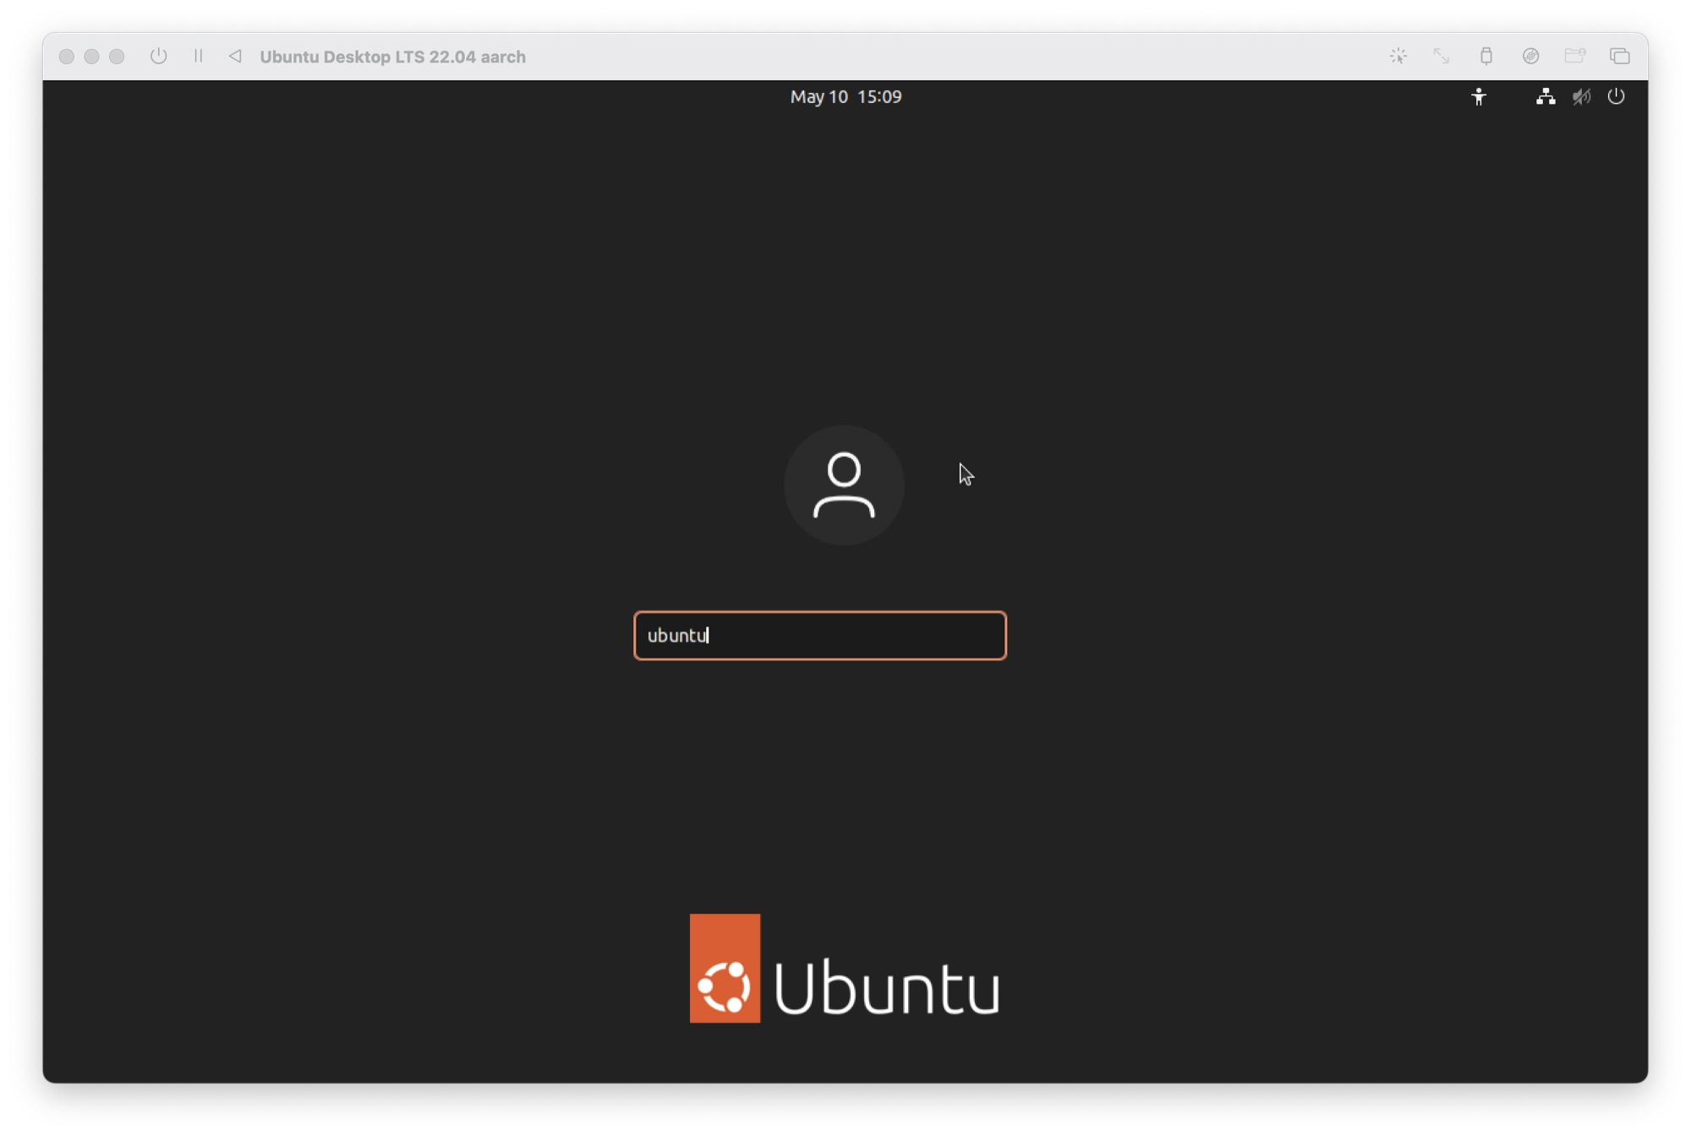This screenshot has width=1691, height=1136.
Task: Click the username field containing ubuntu
Action: pyautogui.click(x=819, y=636)
